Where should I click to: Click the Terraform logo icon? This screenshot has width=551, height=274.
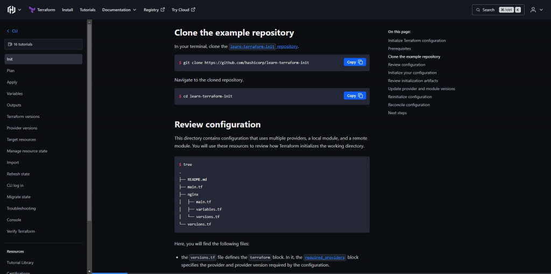32,10
